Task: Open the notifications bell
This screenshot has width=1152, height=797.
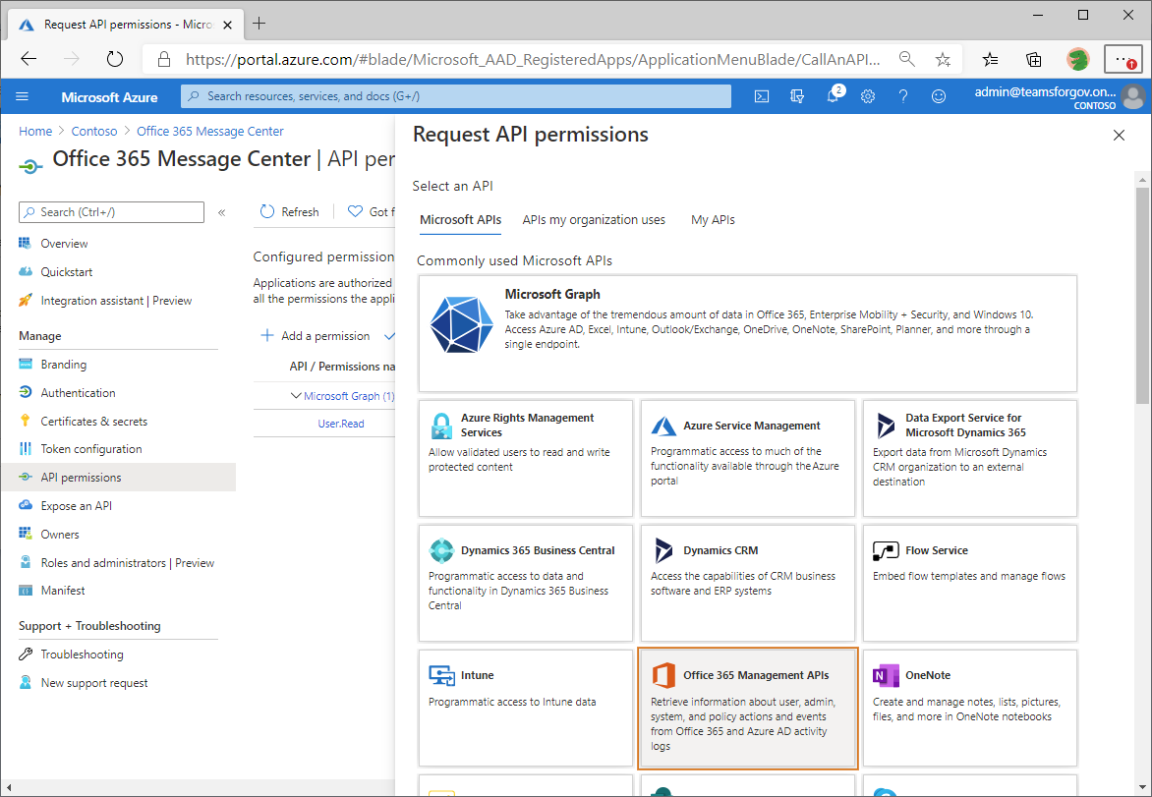Action: (833, 96)
